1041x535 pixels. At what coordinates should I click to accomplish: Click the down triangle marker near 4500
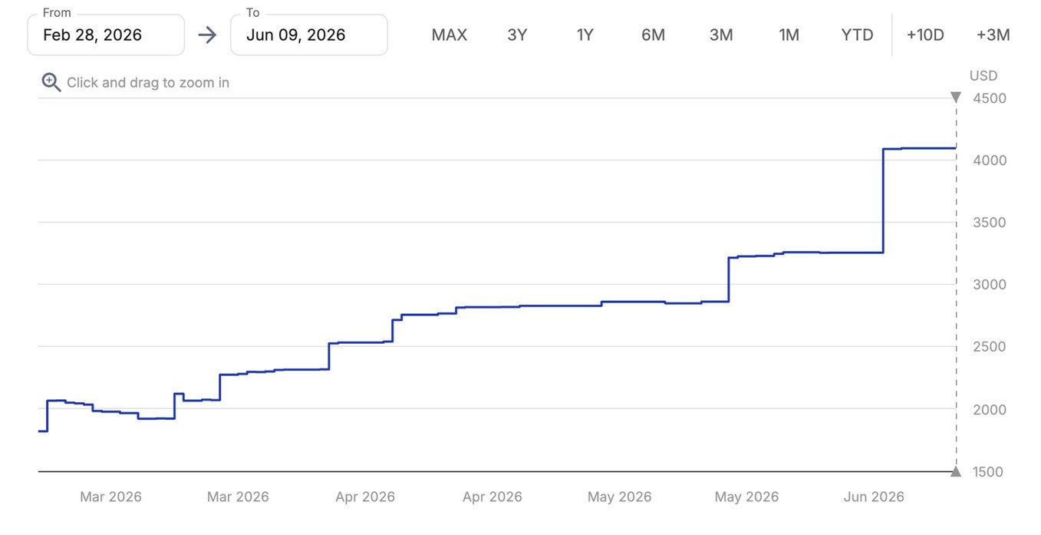(x=956, y=97)
